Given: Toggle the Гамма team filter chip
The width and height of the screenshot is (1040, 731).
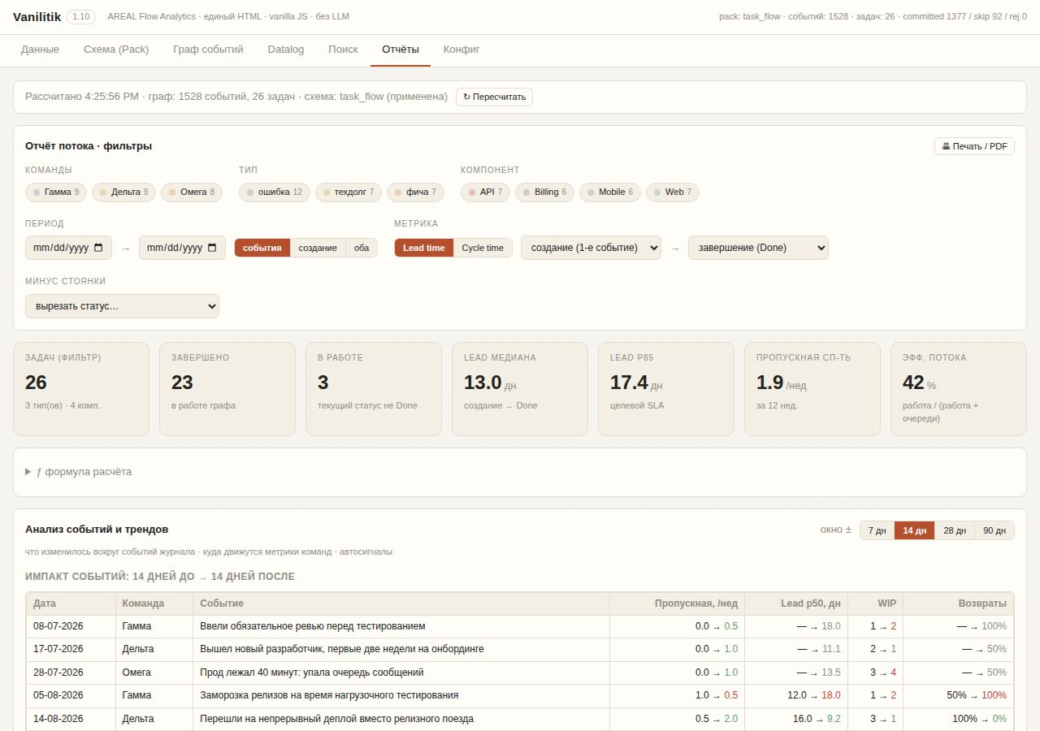Looking at the screenshot, I should pos(56,192).
